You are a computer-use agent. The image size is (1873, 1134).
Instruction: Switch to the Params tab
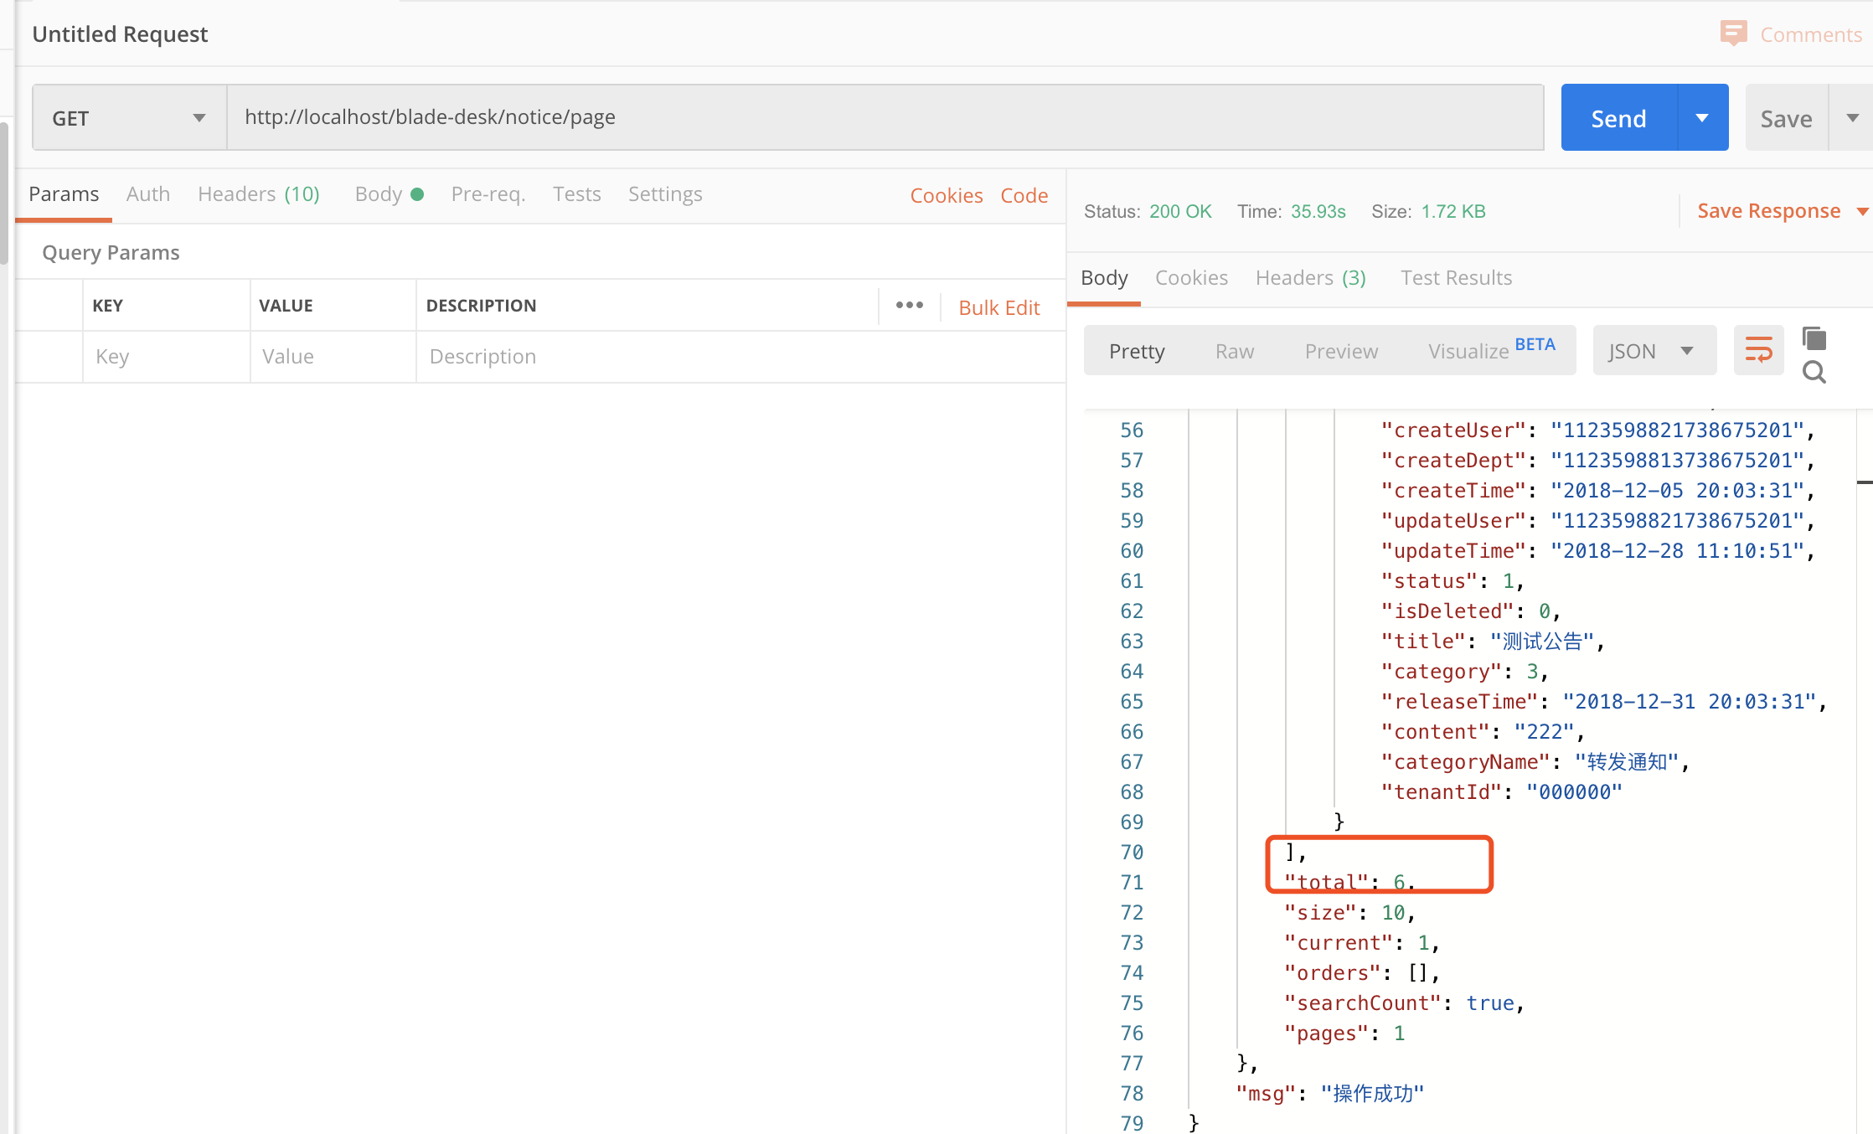64,194
